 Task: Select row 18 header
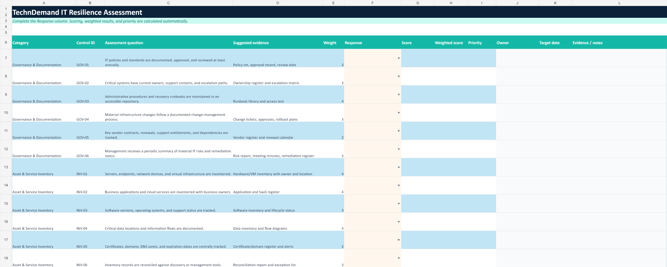pyautogui.click(x=6, y=258)
